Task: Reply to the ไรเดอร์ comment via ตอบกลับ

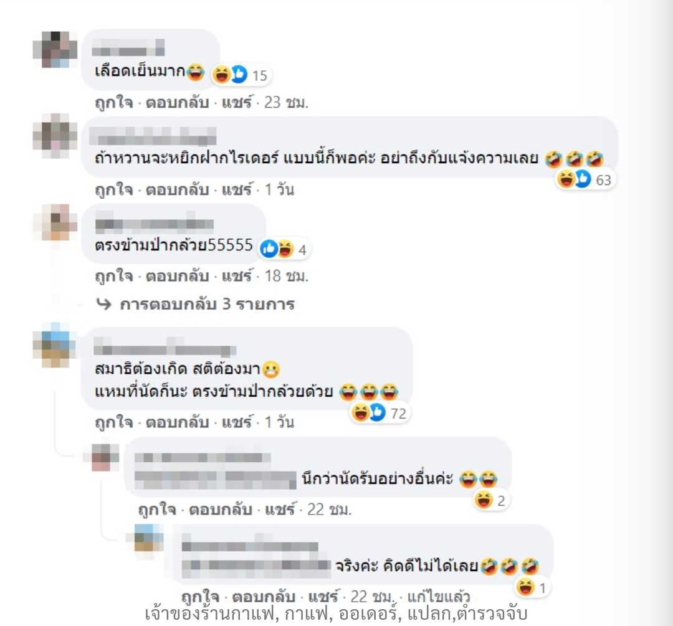Action: click(177, 189)
